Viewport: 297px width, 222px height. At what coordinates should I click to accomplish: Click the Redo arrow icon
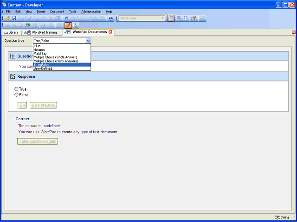click(73, 18)
